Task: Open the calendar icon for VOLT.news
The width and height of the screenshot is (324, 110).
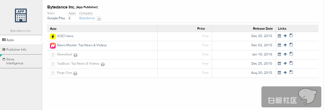Action: pos(279,36)
